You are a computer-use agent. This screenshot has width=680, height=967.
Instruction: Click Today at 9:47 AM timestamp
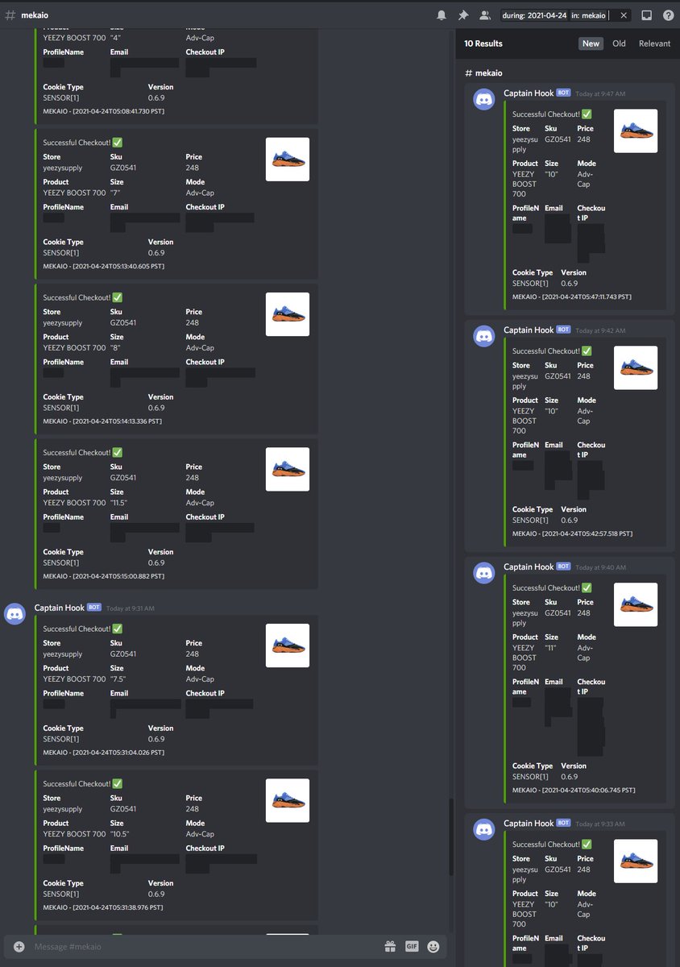(x=600, y=94)
